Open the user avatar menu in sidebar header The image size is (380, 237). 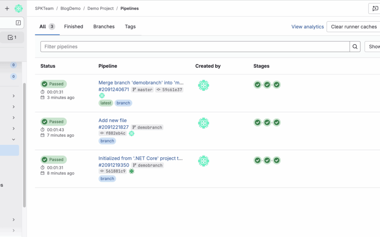[19, 8]
